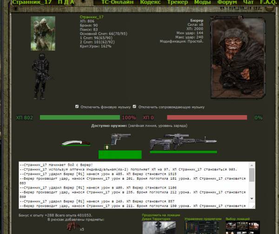This screenshot has width=279, height=234.
Task: Click small green arrow near pistol
Action: [106, 147]
